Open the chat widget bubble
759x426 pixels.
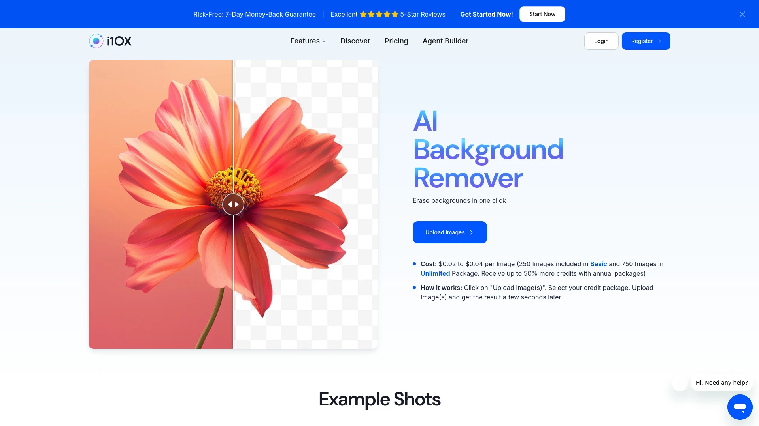tap(740, 407)
